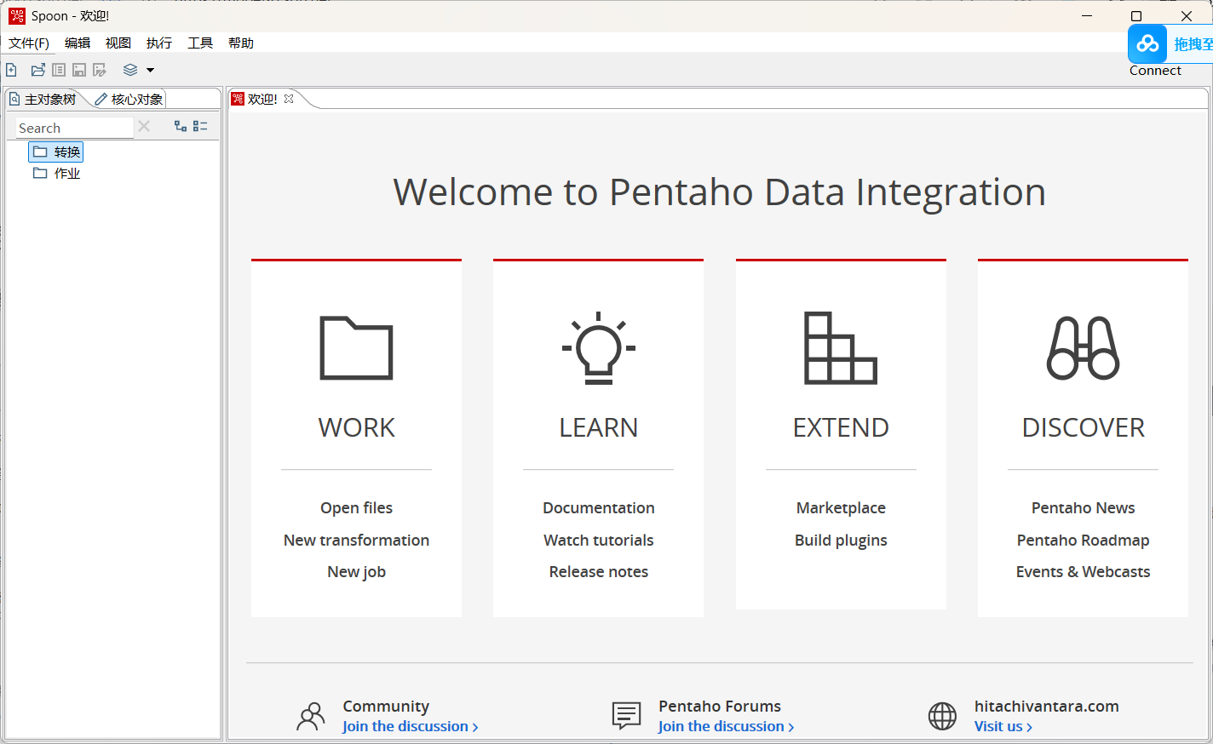This screenshot has width=1213, height=744.
Task: Select the 欢迎! tab
Action: pyautogui.click(x=262, y=99)
